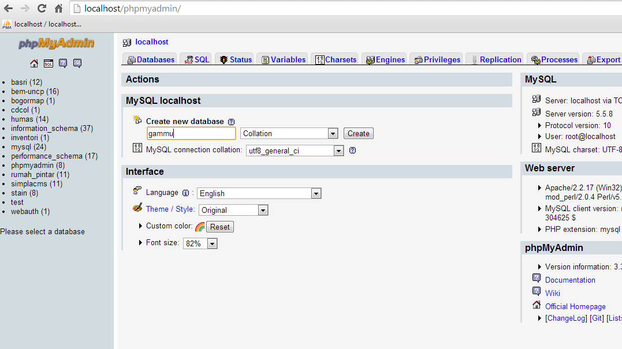Screen dimensions: 622x349
Task: Click the Create database button
Action: click(359, 133)
